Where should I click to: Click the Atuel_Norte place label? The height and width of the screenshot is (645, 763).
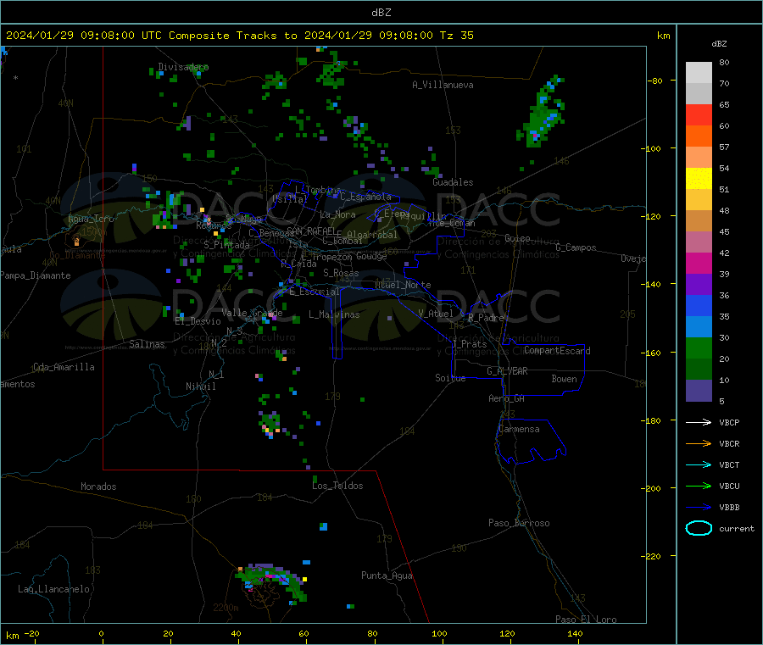coord(403,285)
